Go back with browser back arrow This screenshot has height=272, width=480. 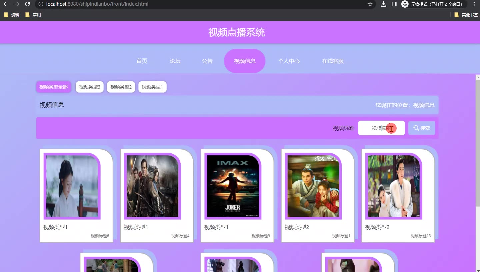[6, 4]
